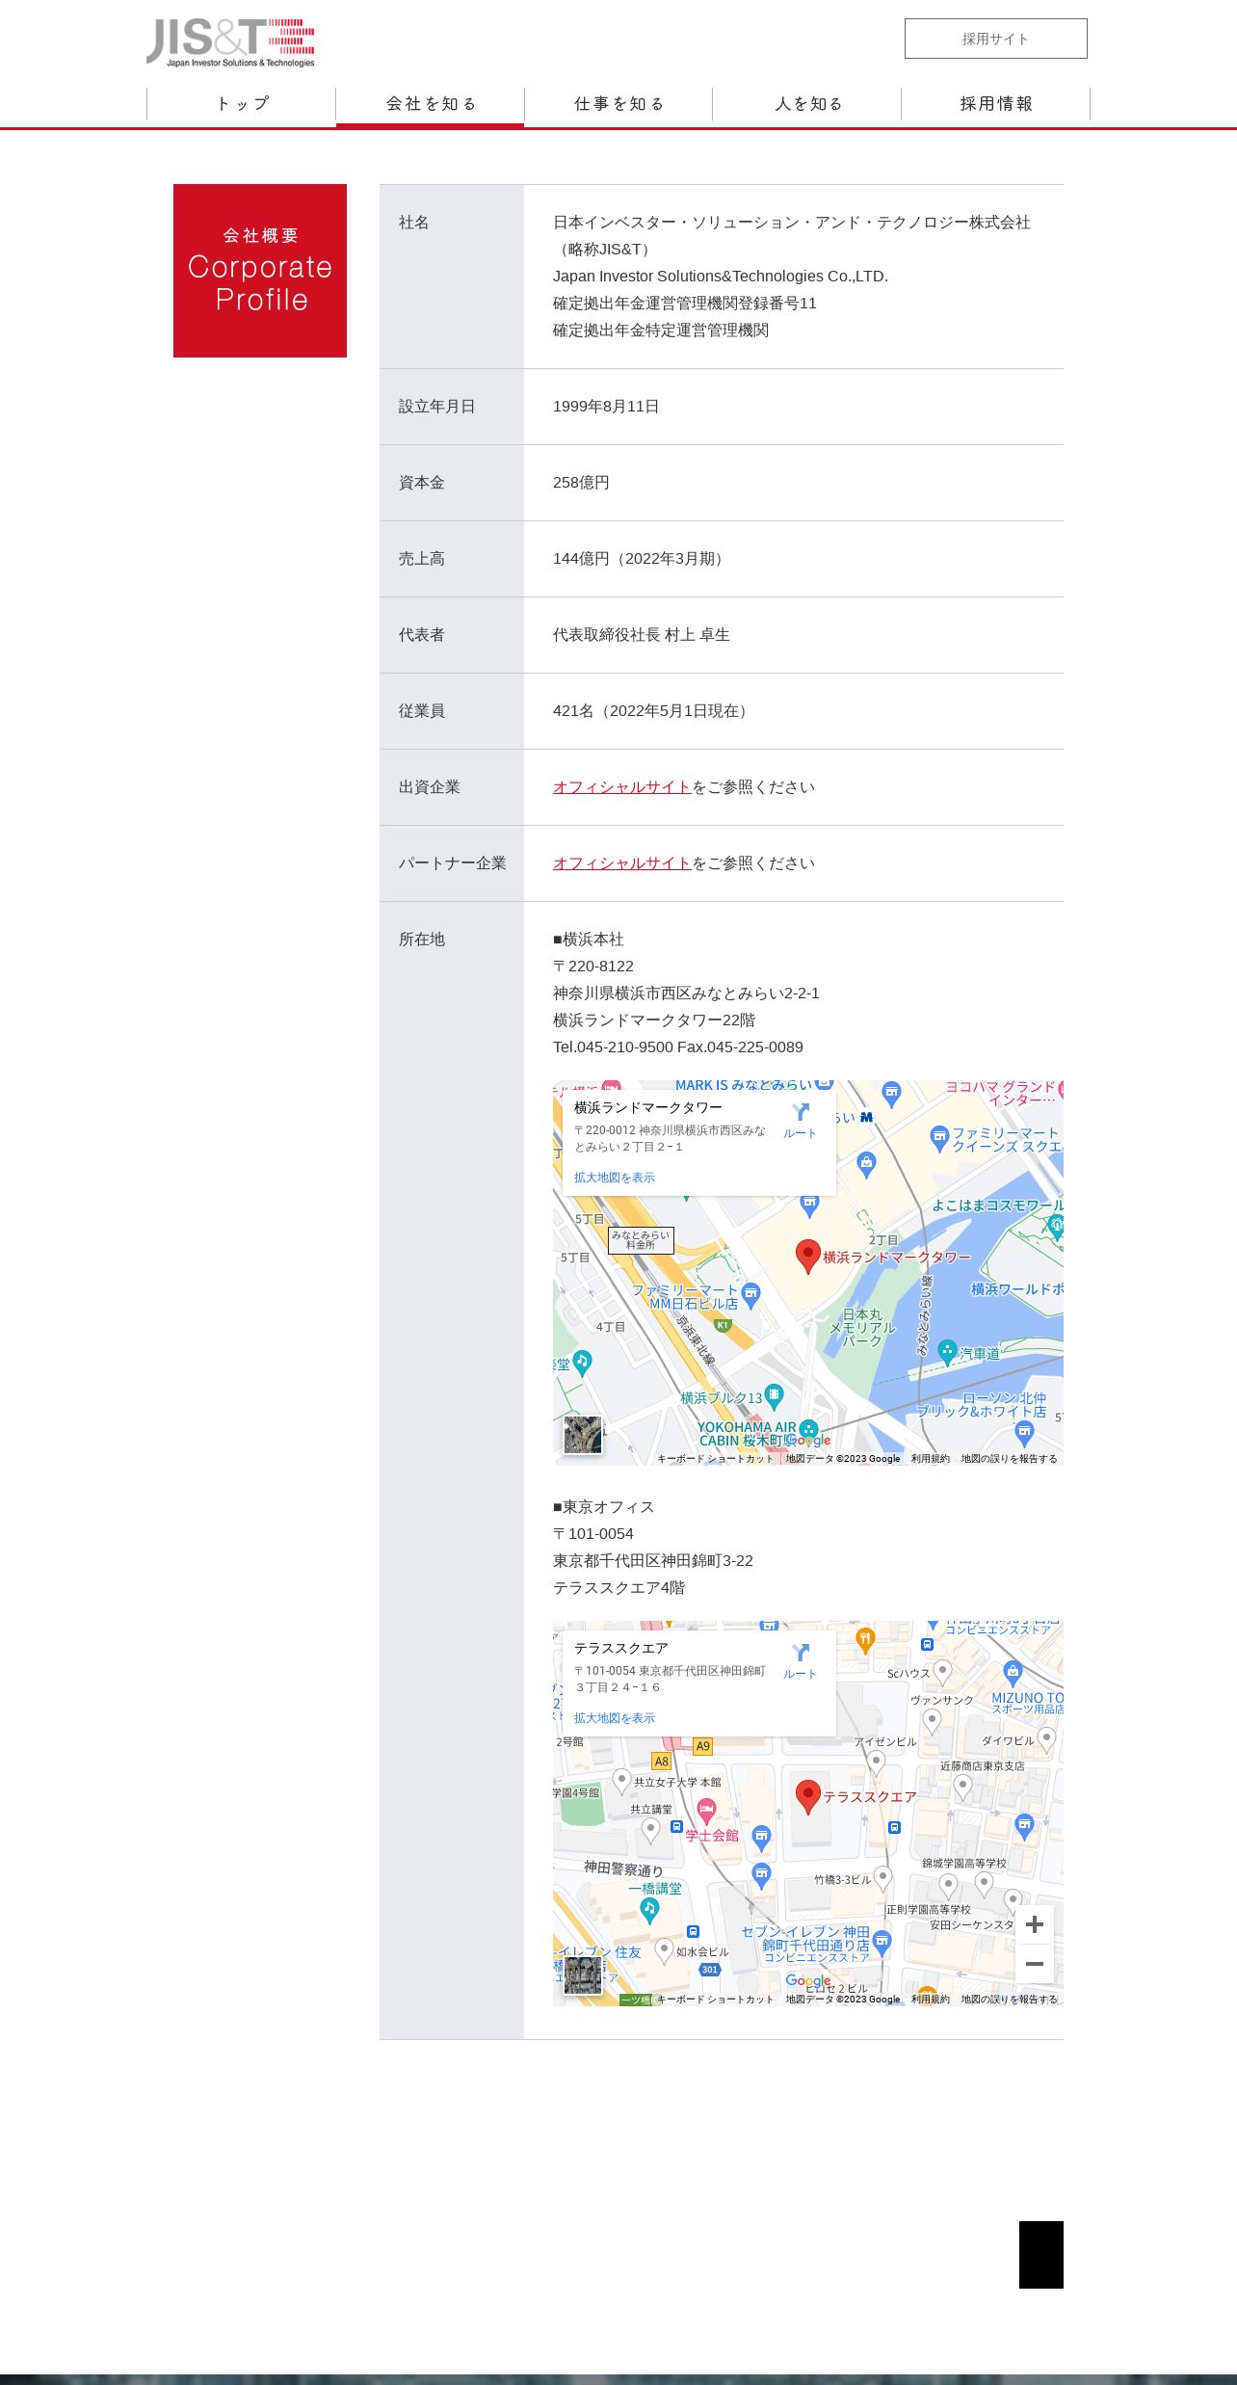Click the みなとみらい料金所 label
Viewport: 1237px width, 2385px height.
(x=641, y=1240)
